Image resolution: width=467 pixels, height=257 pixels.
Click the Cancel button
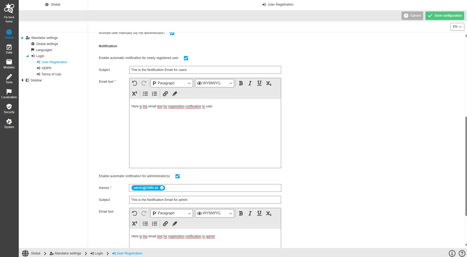tap(412, 16)
